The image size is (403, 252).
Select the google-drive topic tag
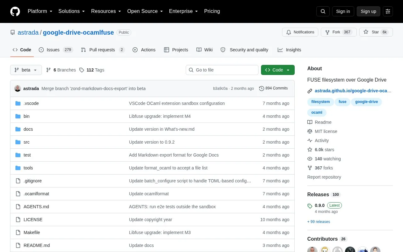click(x=366, y=102)
